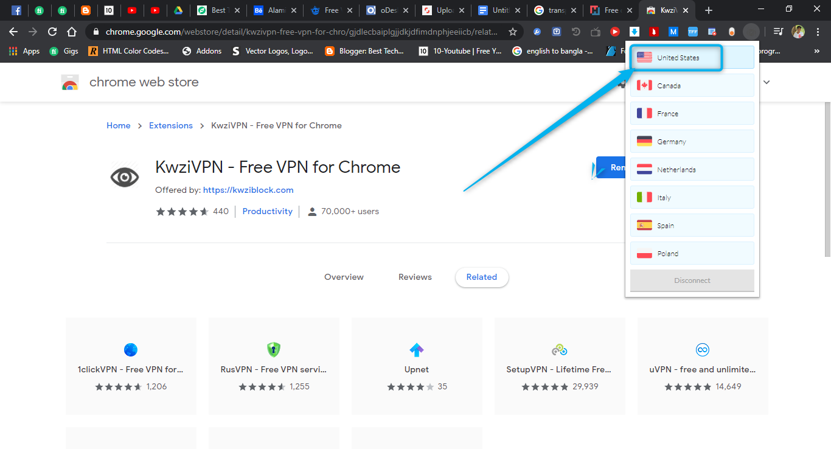Open the pinned Facebook tab
Image resolution: width=831 pixels, height=449 pixels.
coord(16,10)
